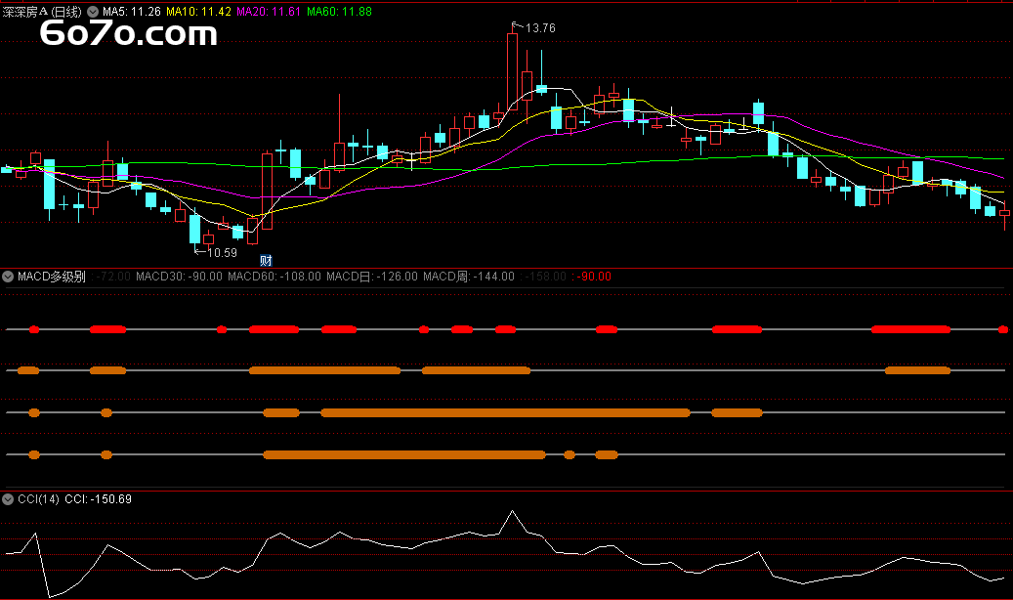Viewport: 1013px width, 600px height.
Task: Click the MA5: 11.26 moving average label
Action: point(132,12)
